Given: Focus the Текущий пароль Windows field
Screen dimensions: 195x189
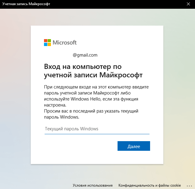Looking at the screenshot, I should pos(97,129).
